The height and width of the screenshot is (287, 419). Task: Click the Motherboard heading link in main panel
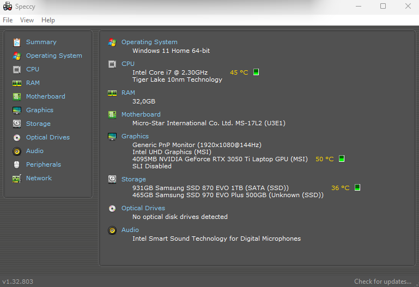coord(141,114)
